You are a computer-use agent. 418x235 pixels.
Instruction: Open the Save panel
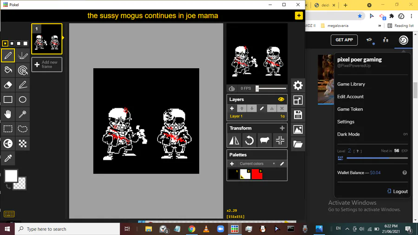pyautogui.click(x=298, y=115)
